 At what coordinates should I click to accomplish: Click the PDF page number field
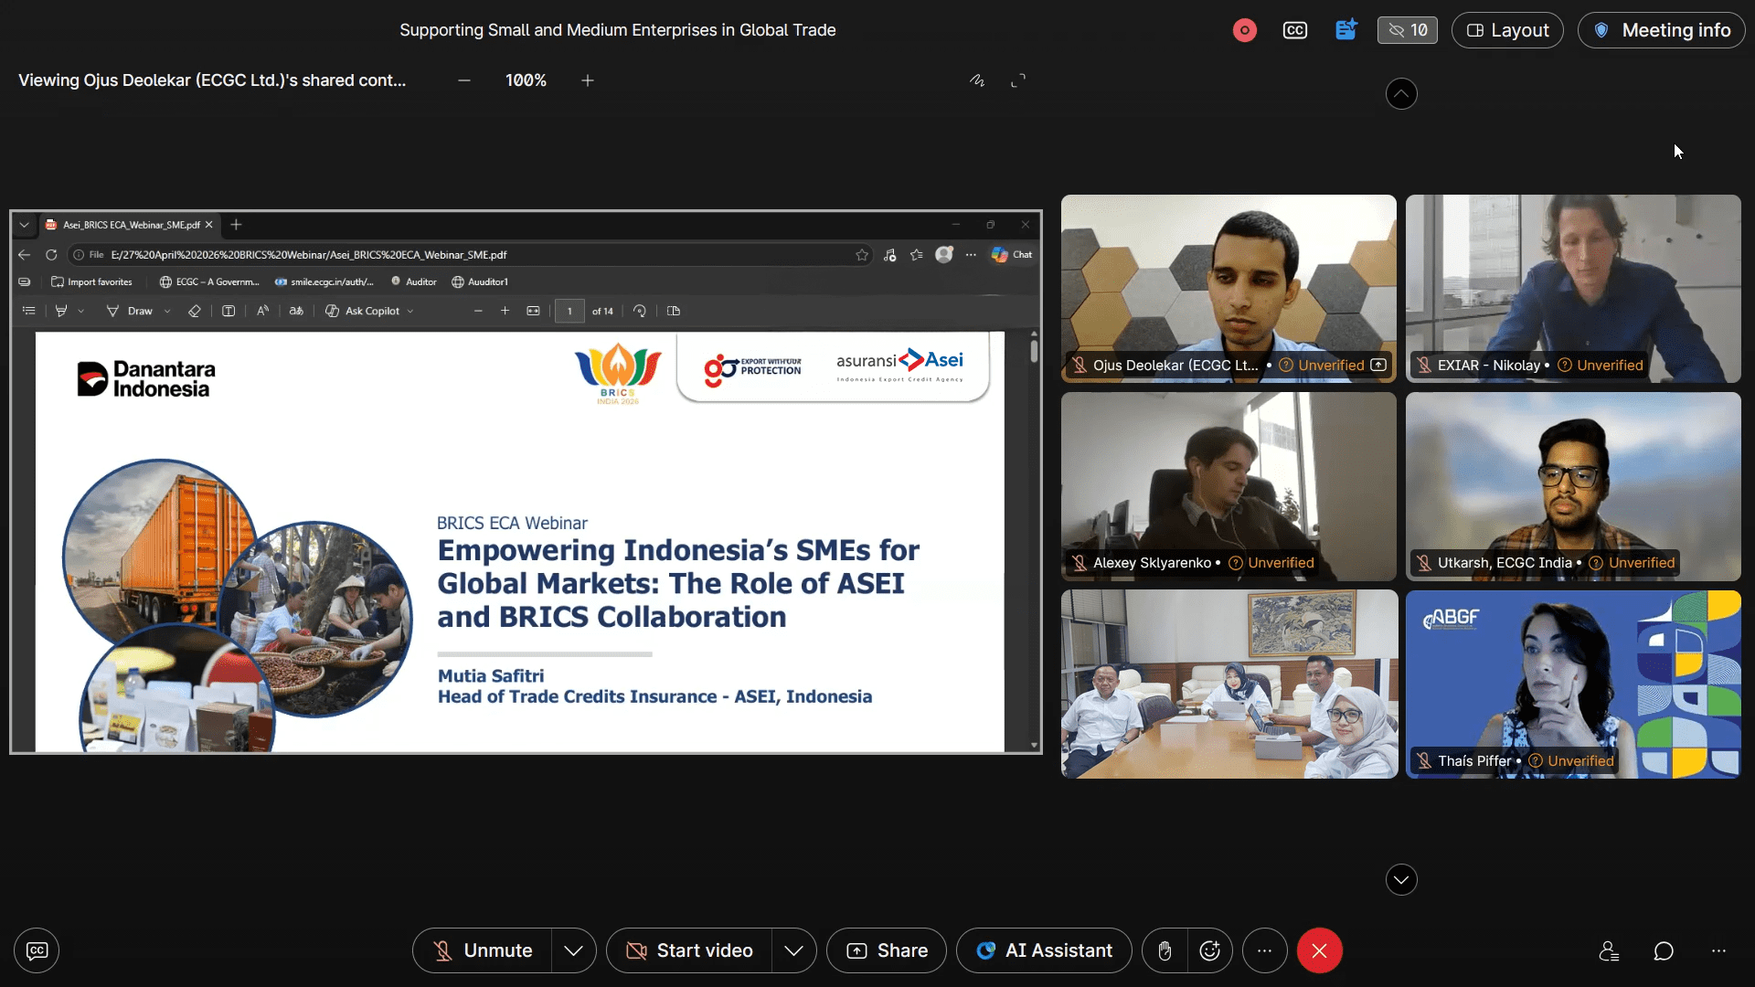tap(569, 311)
